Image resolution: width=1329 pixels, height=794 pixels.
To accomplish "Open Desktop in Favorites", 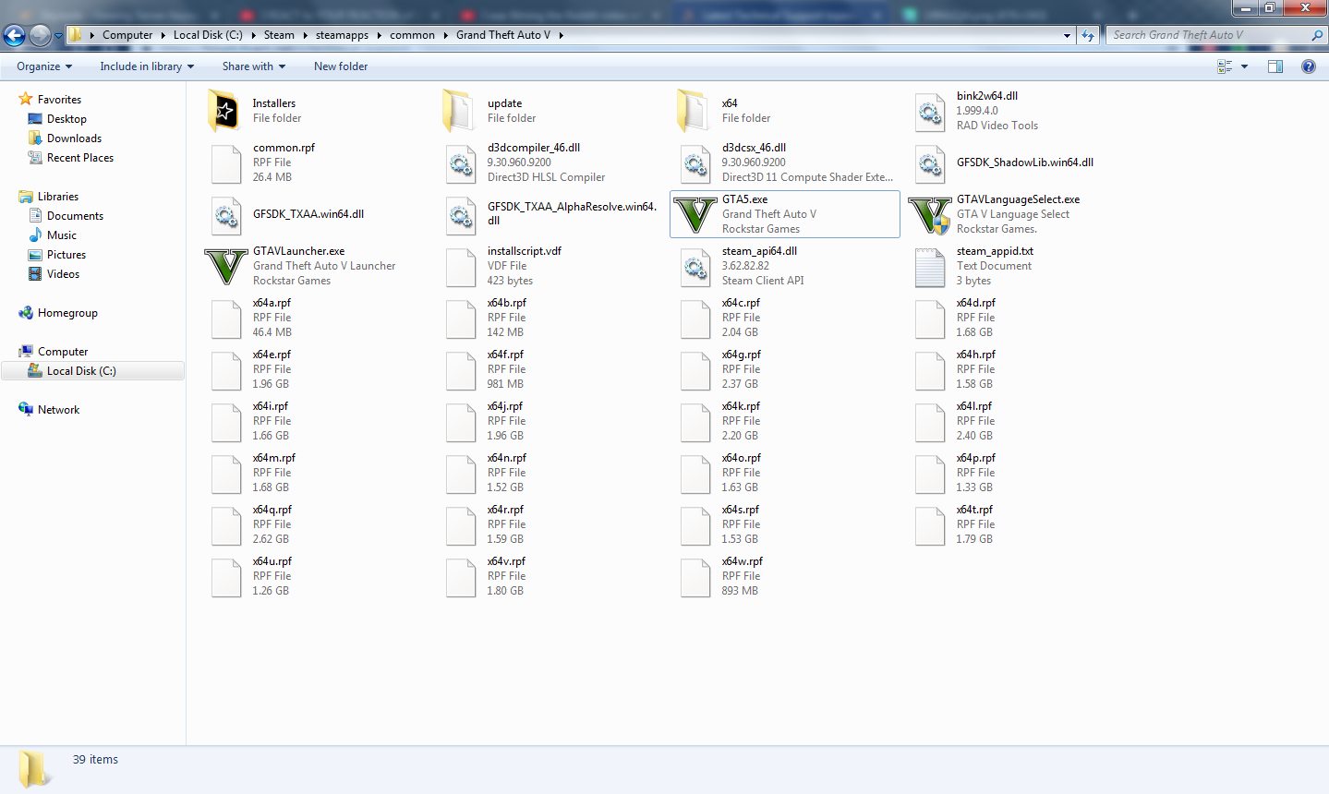I will [x=66, y=119].
